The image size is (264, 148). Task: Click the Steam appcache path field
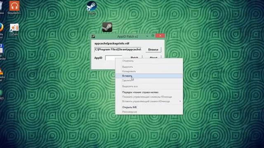tap(118, 49)
